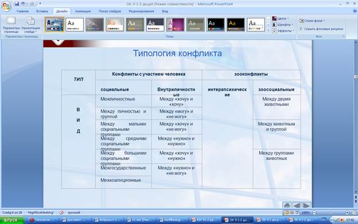Open the Slide Orientation (Ориентация слайда) menu
This screenshot has width=358, height=224.
30,25
